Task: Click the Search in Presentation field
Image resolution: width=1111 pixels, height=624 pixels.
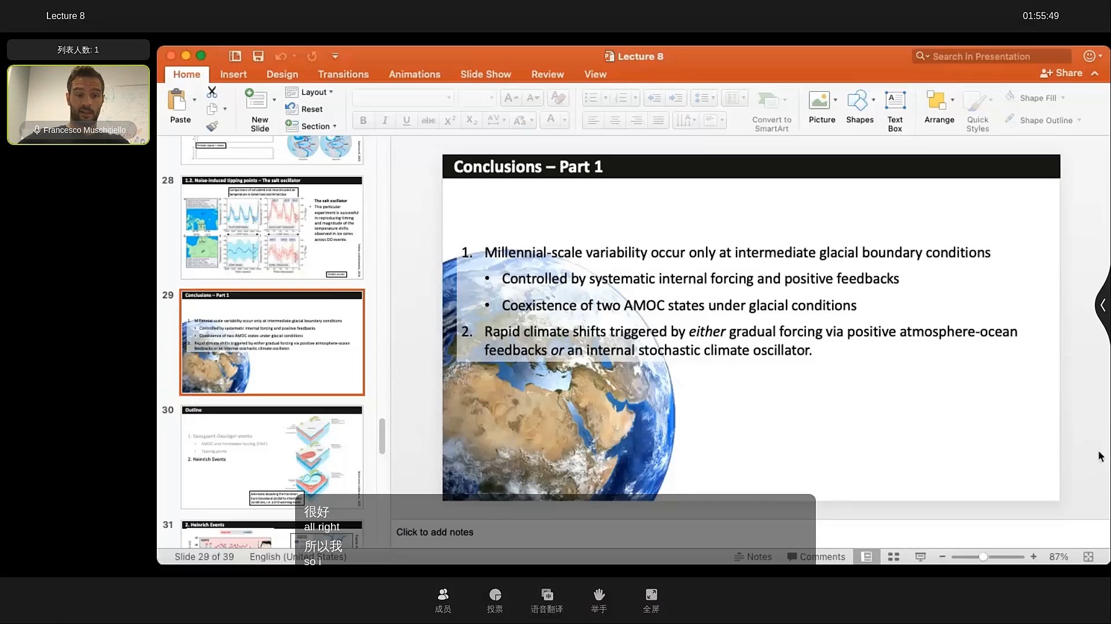Action: point(992,56)
